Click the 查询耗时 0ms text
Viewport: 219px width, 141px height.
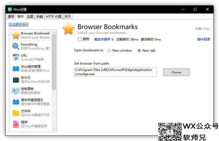tap(151, 40)
